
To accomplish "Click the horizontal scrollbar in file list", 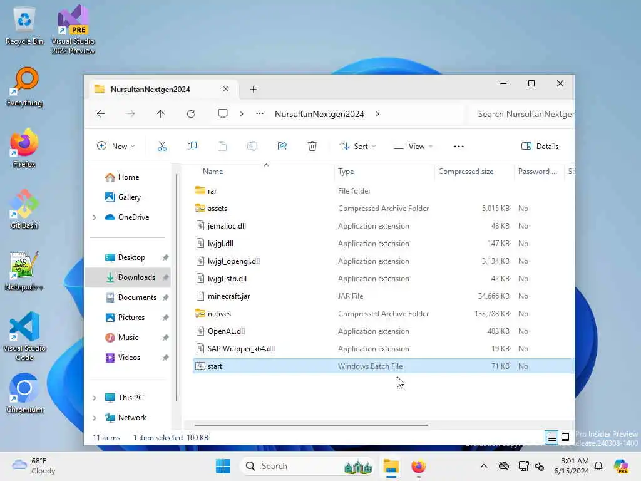I will tap(311, 425).
